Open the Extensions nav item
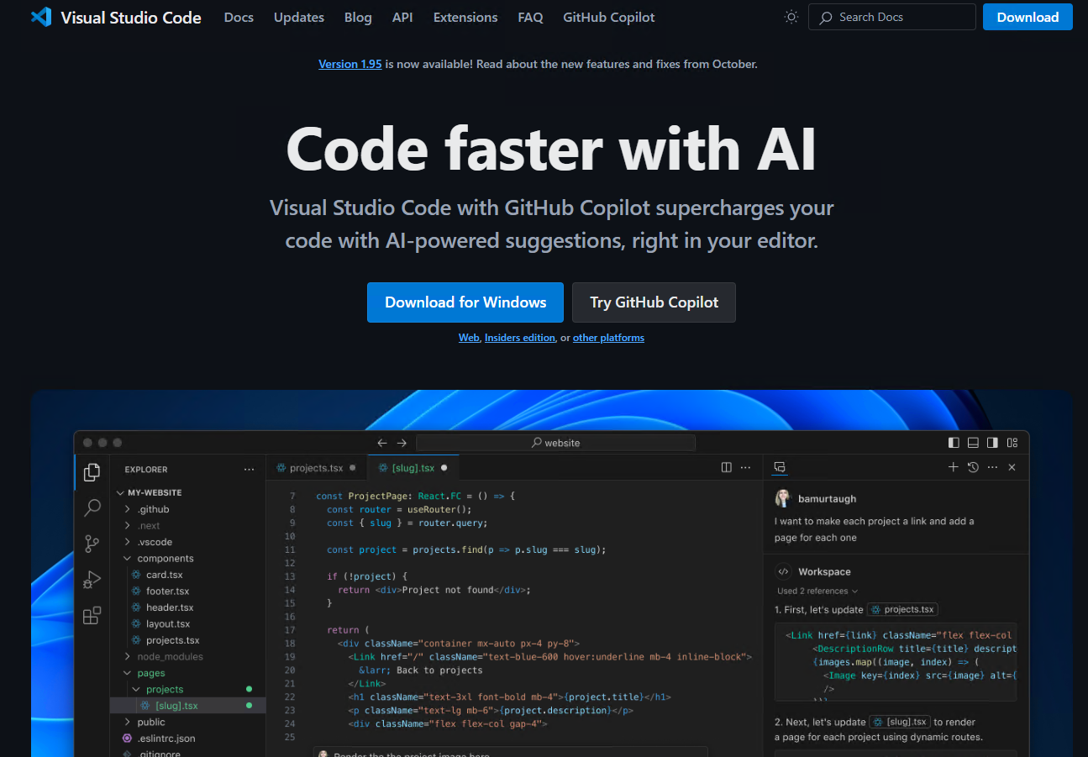The width and height of the screenshot is (1088, 757). pyautogui.click(x=465, y=17)
